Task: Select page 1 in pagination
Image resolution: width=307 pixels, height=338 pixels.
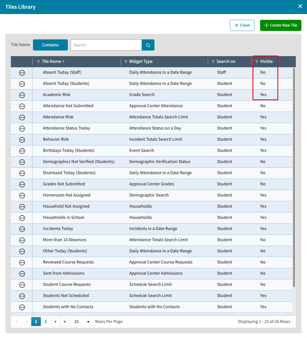Action: (36, 322)
